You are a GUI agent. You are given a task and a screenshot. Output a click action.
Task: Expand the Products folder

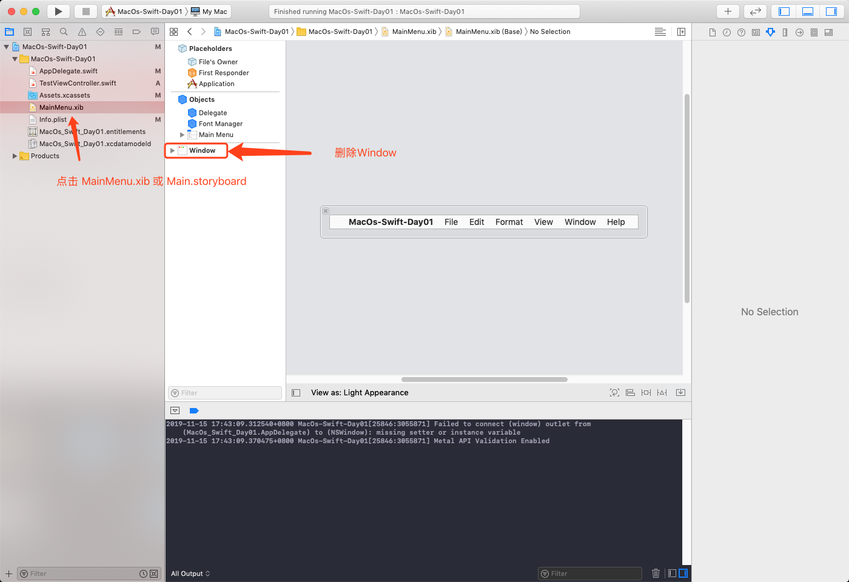15,156
